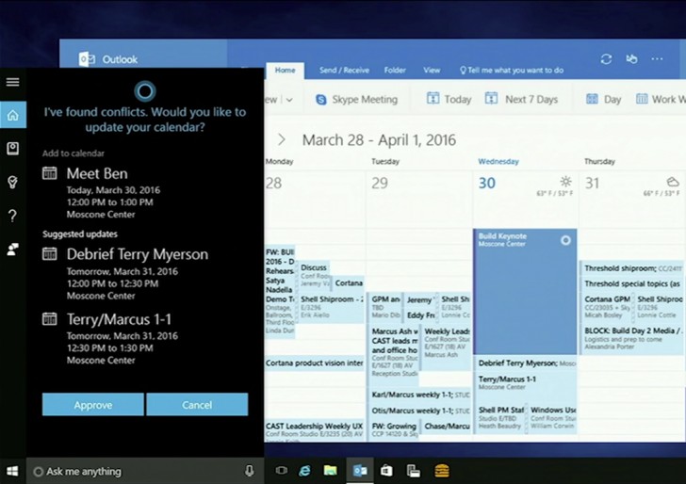
Task: Select the Wednesday 30 date header
Action: pyautogui.click(x=486, y=183)
